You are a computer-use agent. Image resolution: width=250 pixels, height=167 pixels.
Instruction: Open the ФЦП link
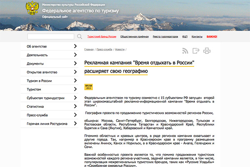coord(185,37)
